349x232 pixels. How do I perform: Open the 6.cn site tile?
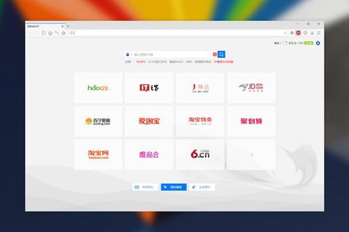tap(200, 154)
